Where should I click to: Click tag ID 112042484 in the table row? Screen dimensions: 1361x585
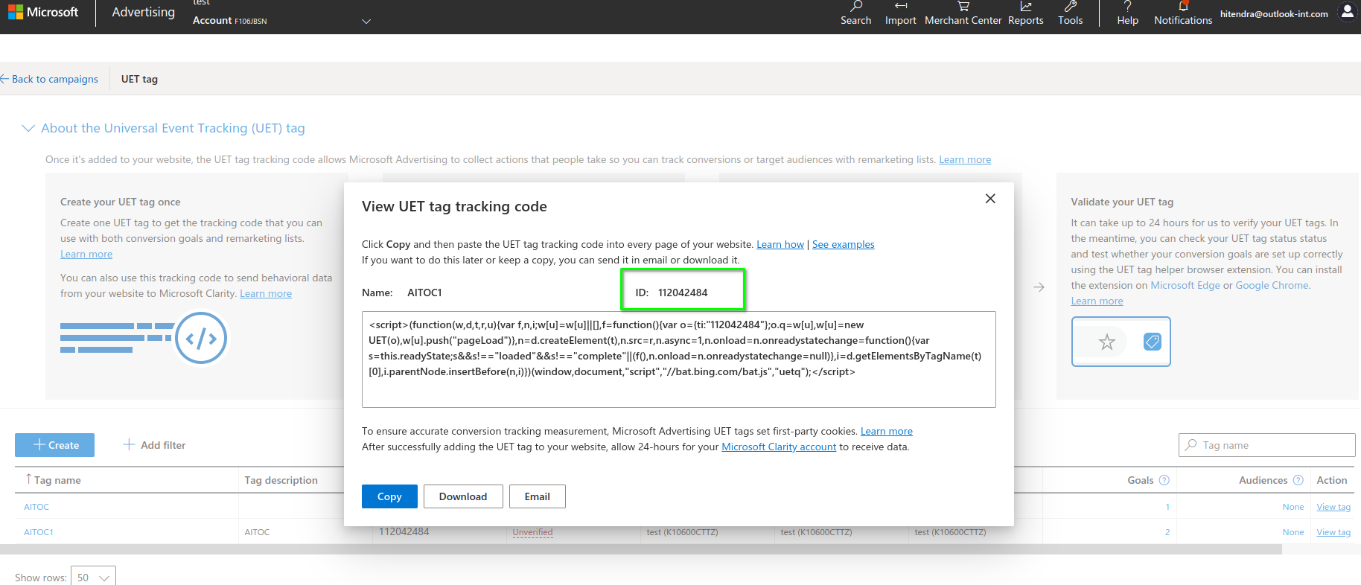tap(404, 531)
